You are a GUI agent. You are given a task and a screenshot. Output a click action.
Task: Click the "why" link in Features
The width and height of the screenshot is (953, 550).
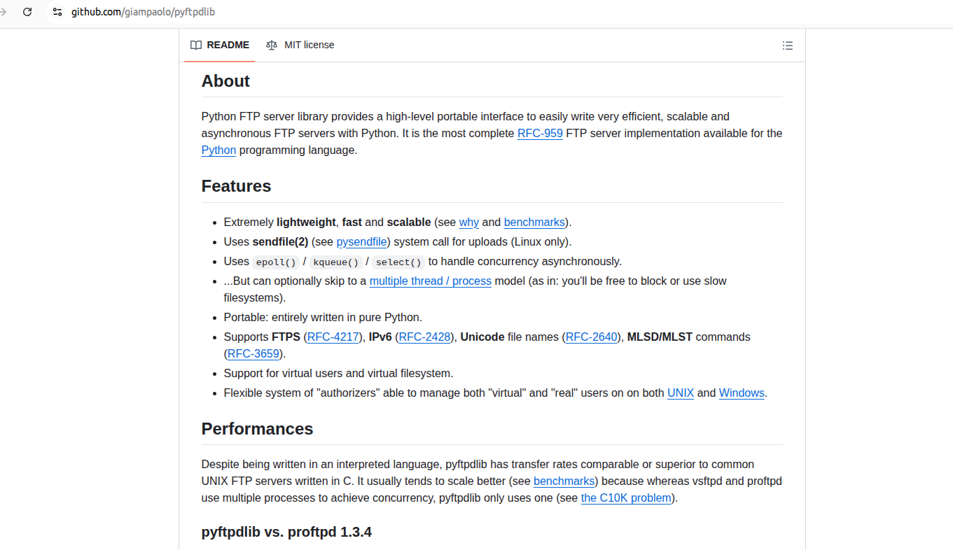click(469, 223)
